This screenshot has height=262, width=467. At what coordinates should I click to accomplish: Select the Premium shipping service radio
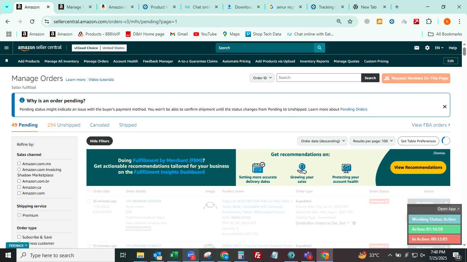pos(19,215)
